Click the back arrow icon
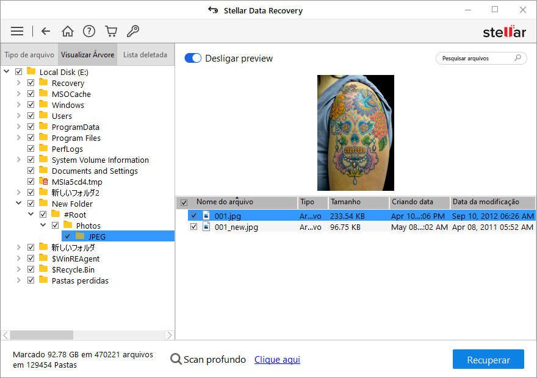 [46, 31]
